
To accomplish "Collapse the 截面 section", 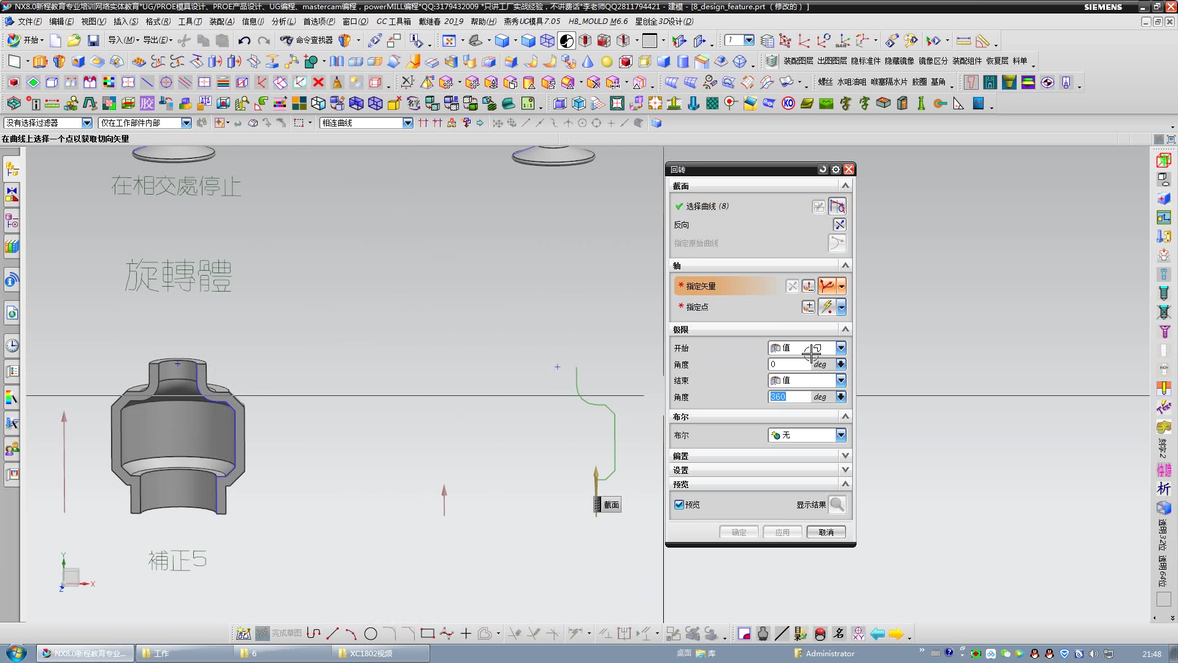I will pyautogui.click(x=845, y=186).
